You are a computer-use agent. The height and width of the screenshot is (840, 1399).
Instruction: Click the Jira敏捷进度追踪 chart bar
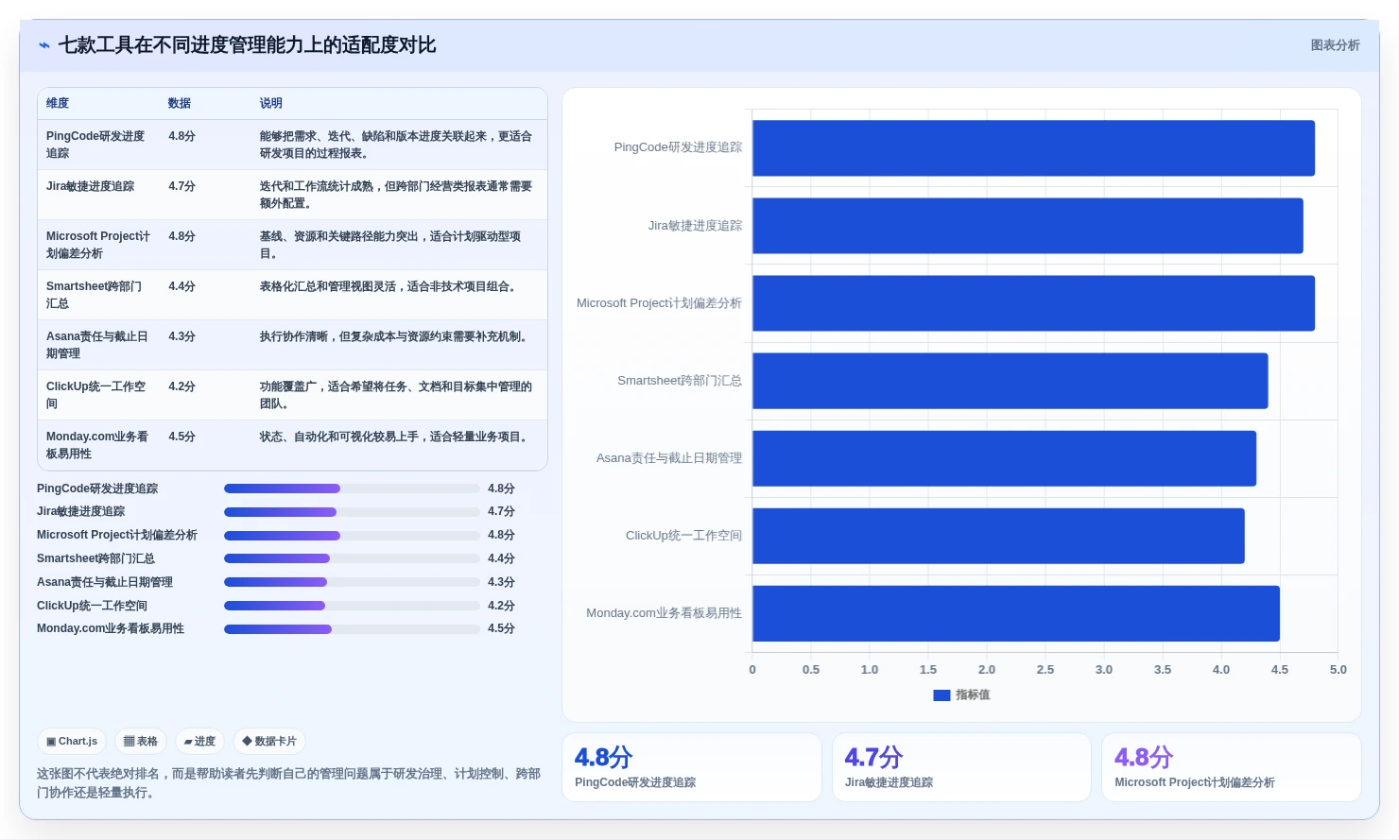[1028, 226]
